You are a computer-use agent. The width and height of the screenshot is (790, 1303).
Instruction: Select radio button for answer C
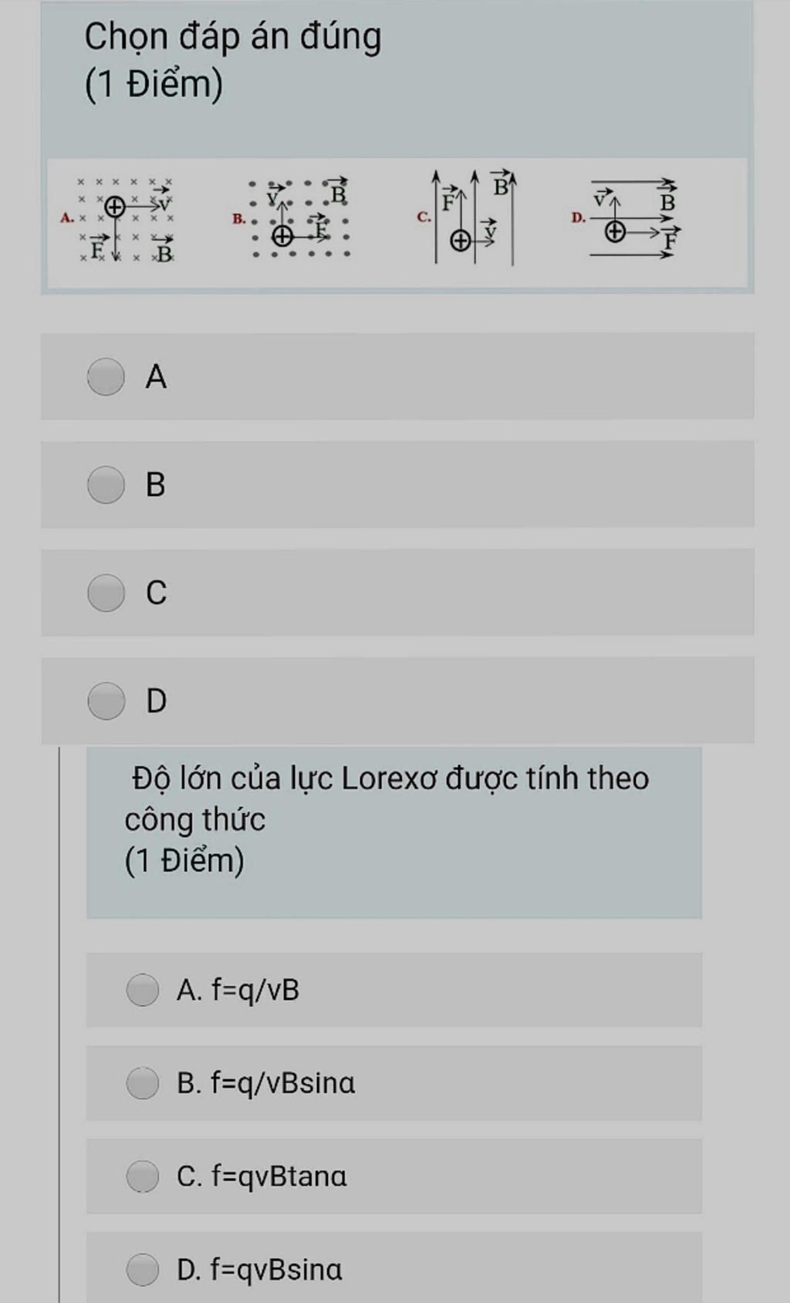[x=106, y=592]
